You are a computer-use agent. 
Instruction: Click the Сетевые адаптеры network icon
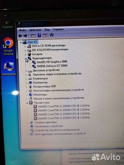[x=32, y=123]
